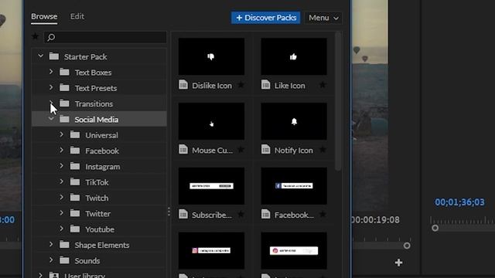The image size is (495, 278).
Task: Favorite the Subscribe item star
Action: click(241, 215)
